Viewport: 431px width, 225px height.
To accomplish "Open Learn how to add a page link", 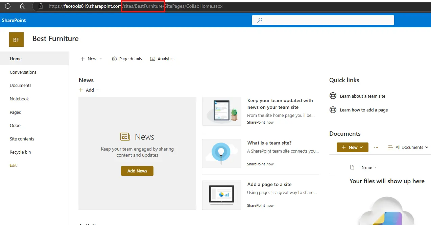I will [364, 110].
